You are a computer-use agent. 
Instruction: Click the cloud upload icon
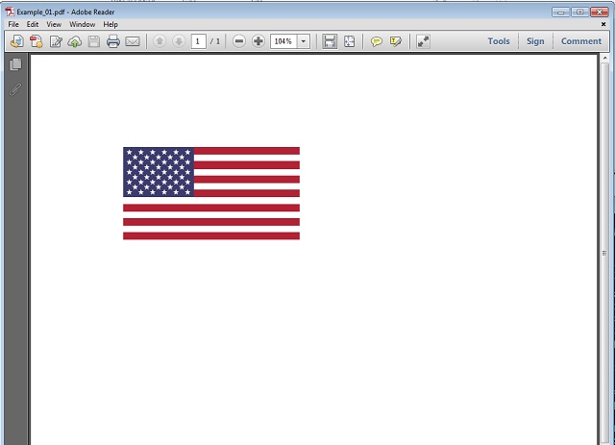pyautogui.click(x=75, y=41)
